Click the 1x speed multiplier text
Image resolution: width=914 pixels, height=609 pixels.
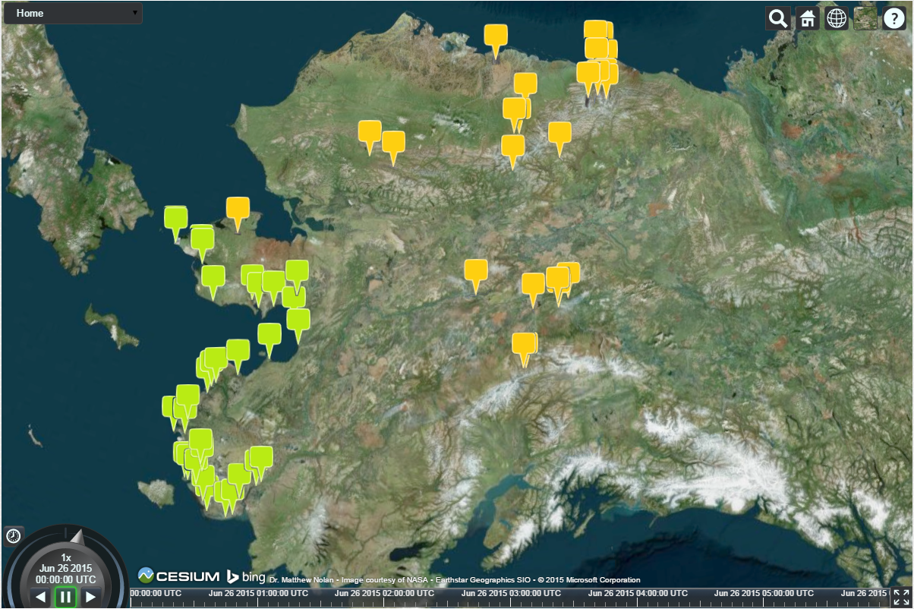tap(66, 557)
